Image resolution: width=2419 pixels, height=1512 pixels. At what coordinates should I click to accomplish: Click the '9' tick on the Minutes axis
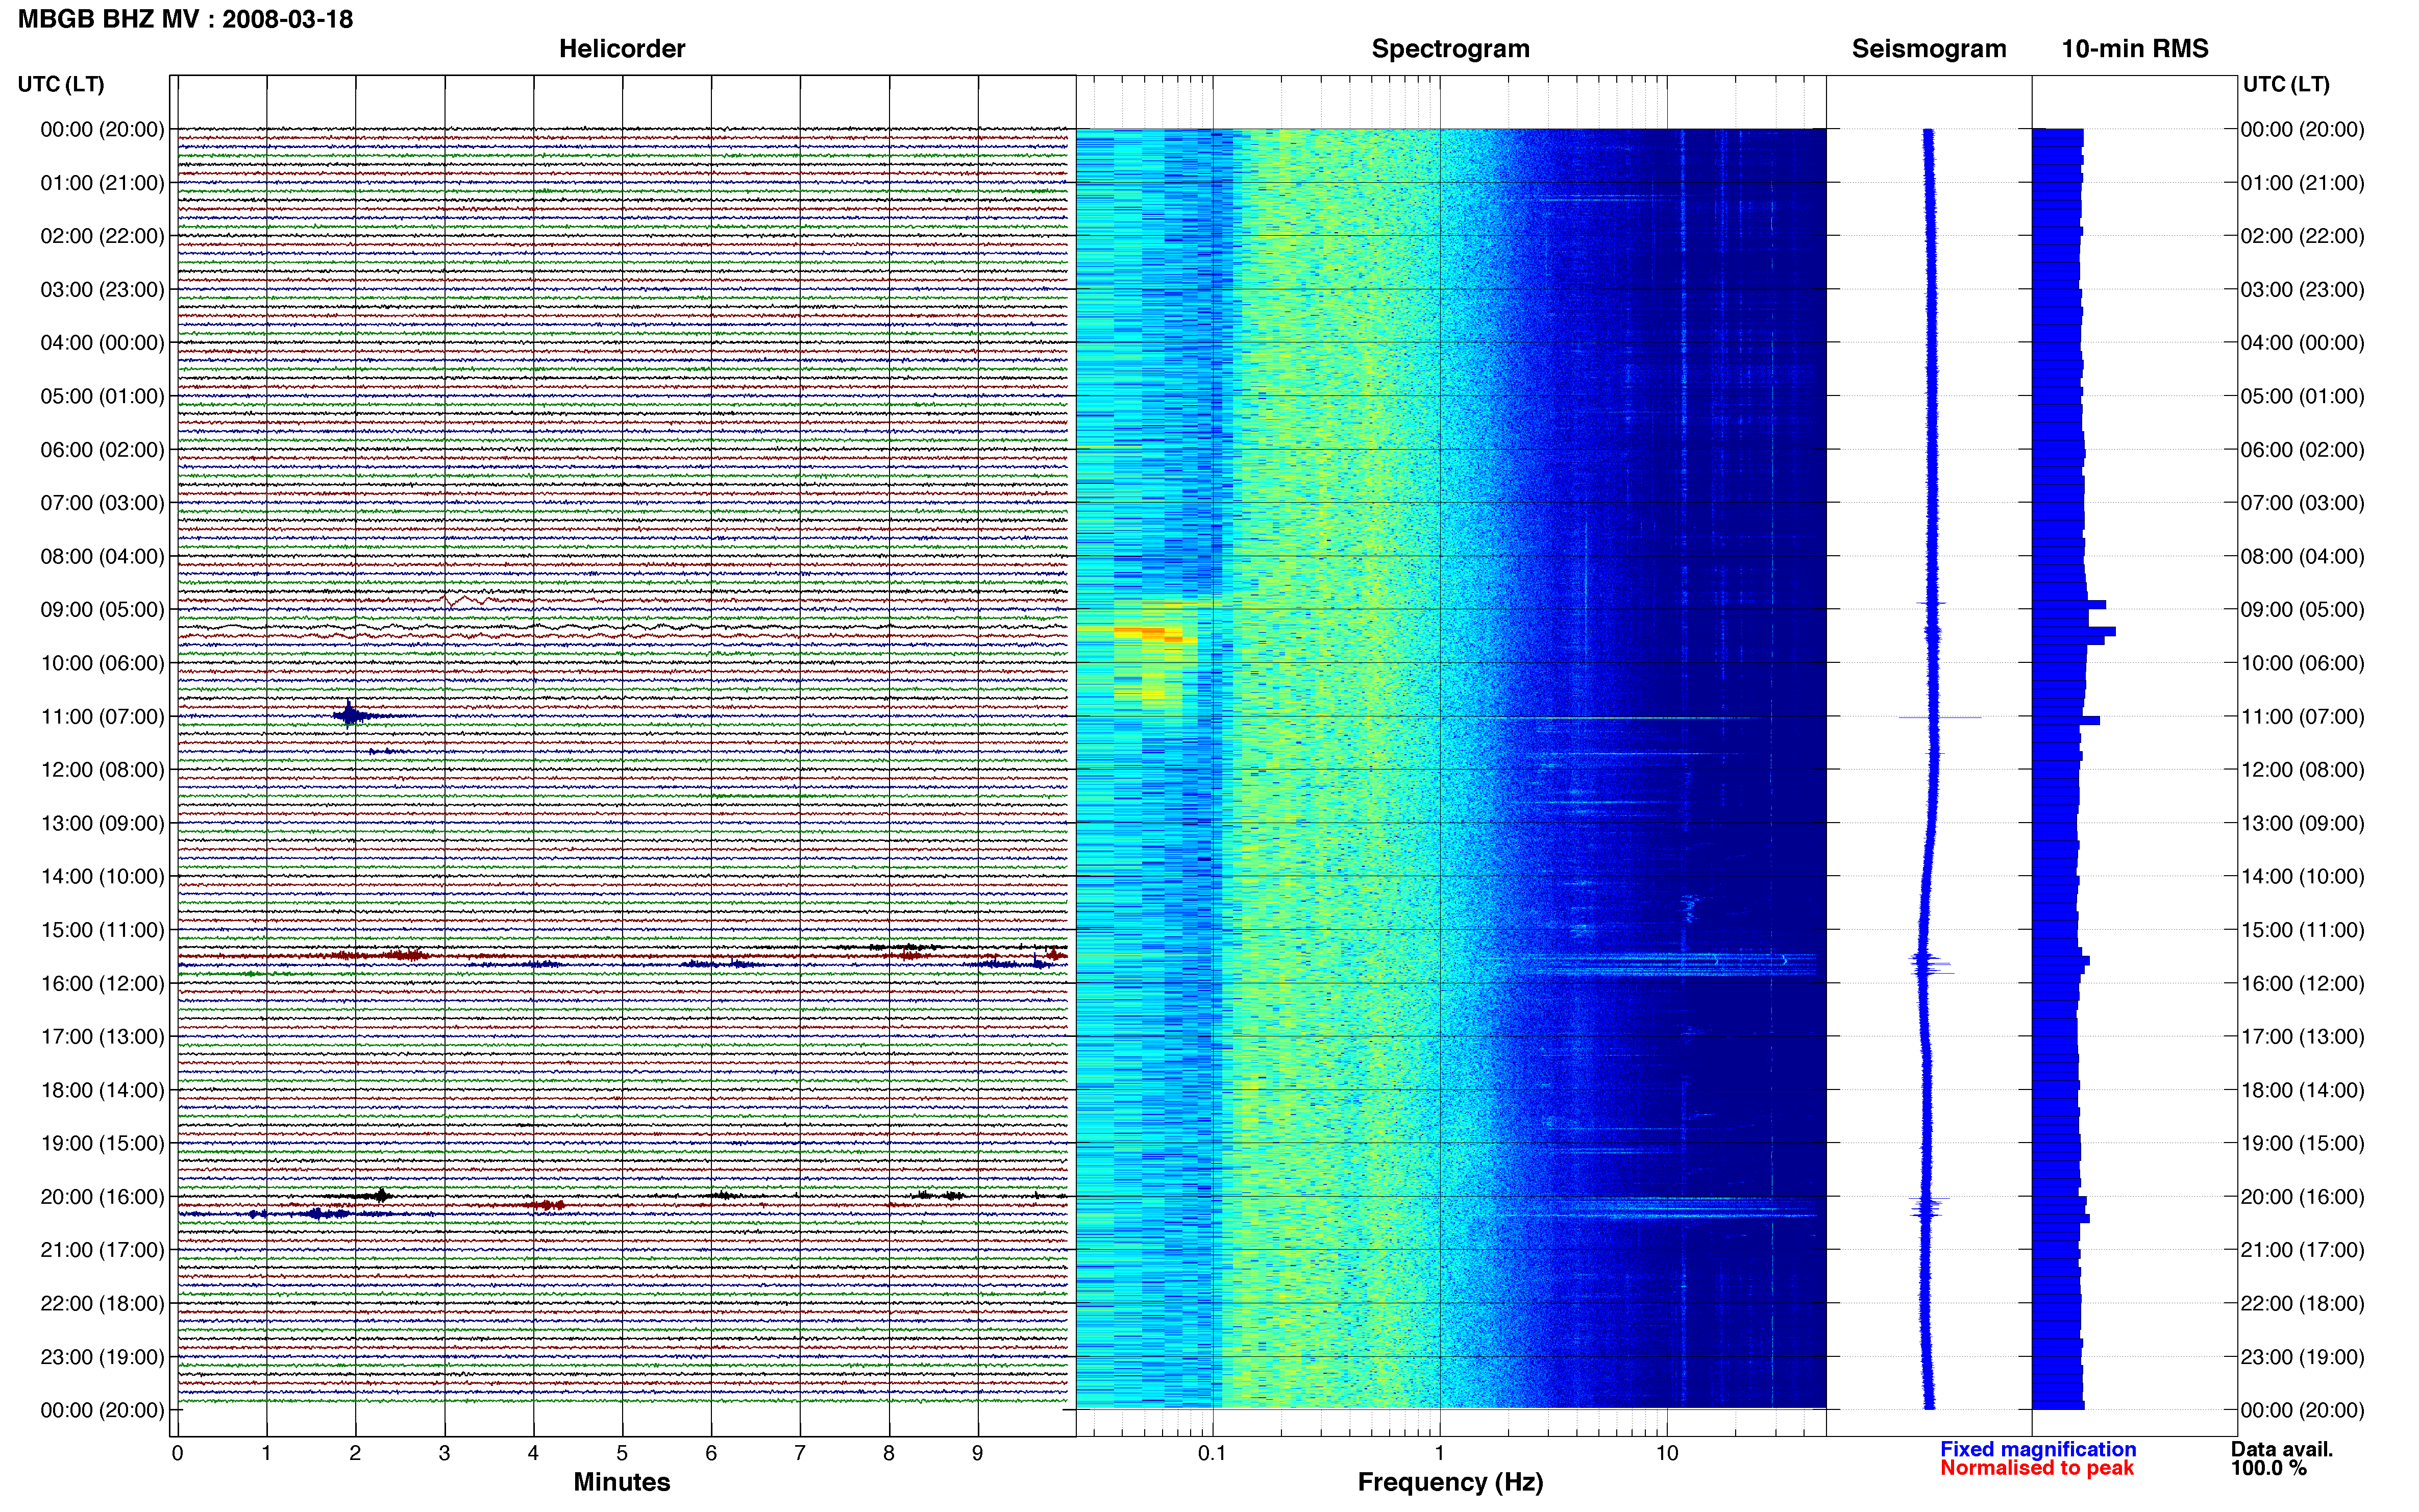[978, 1453]
